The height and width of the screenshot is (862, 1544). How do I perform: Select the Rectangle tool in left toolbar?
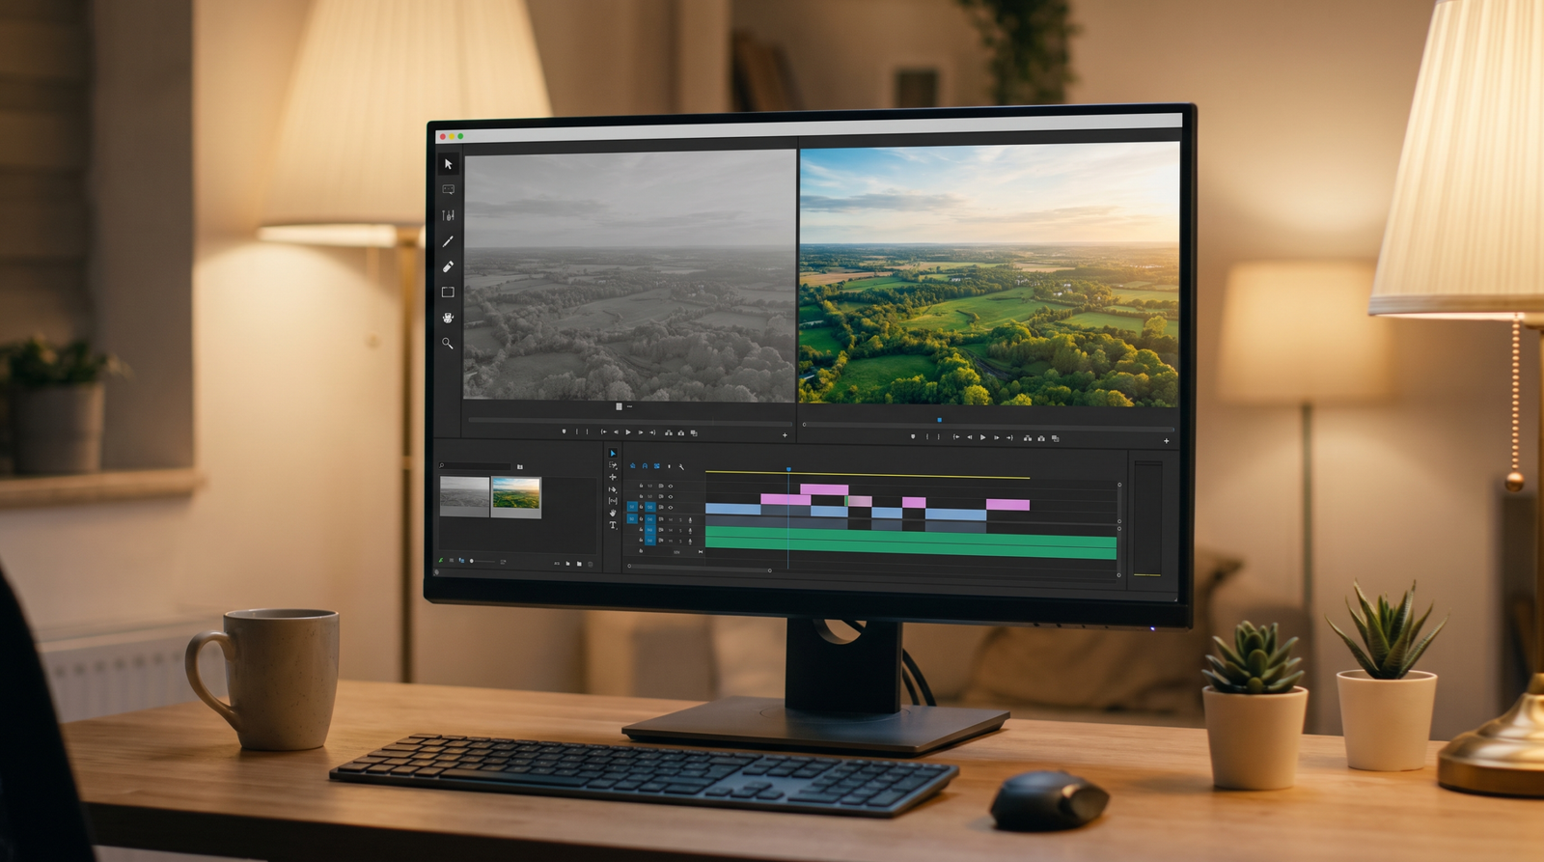(448, 292)
